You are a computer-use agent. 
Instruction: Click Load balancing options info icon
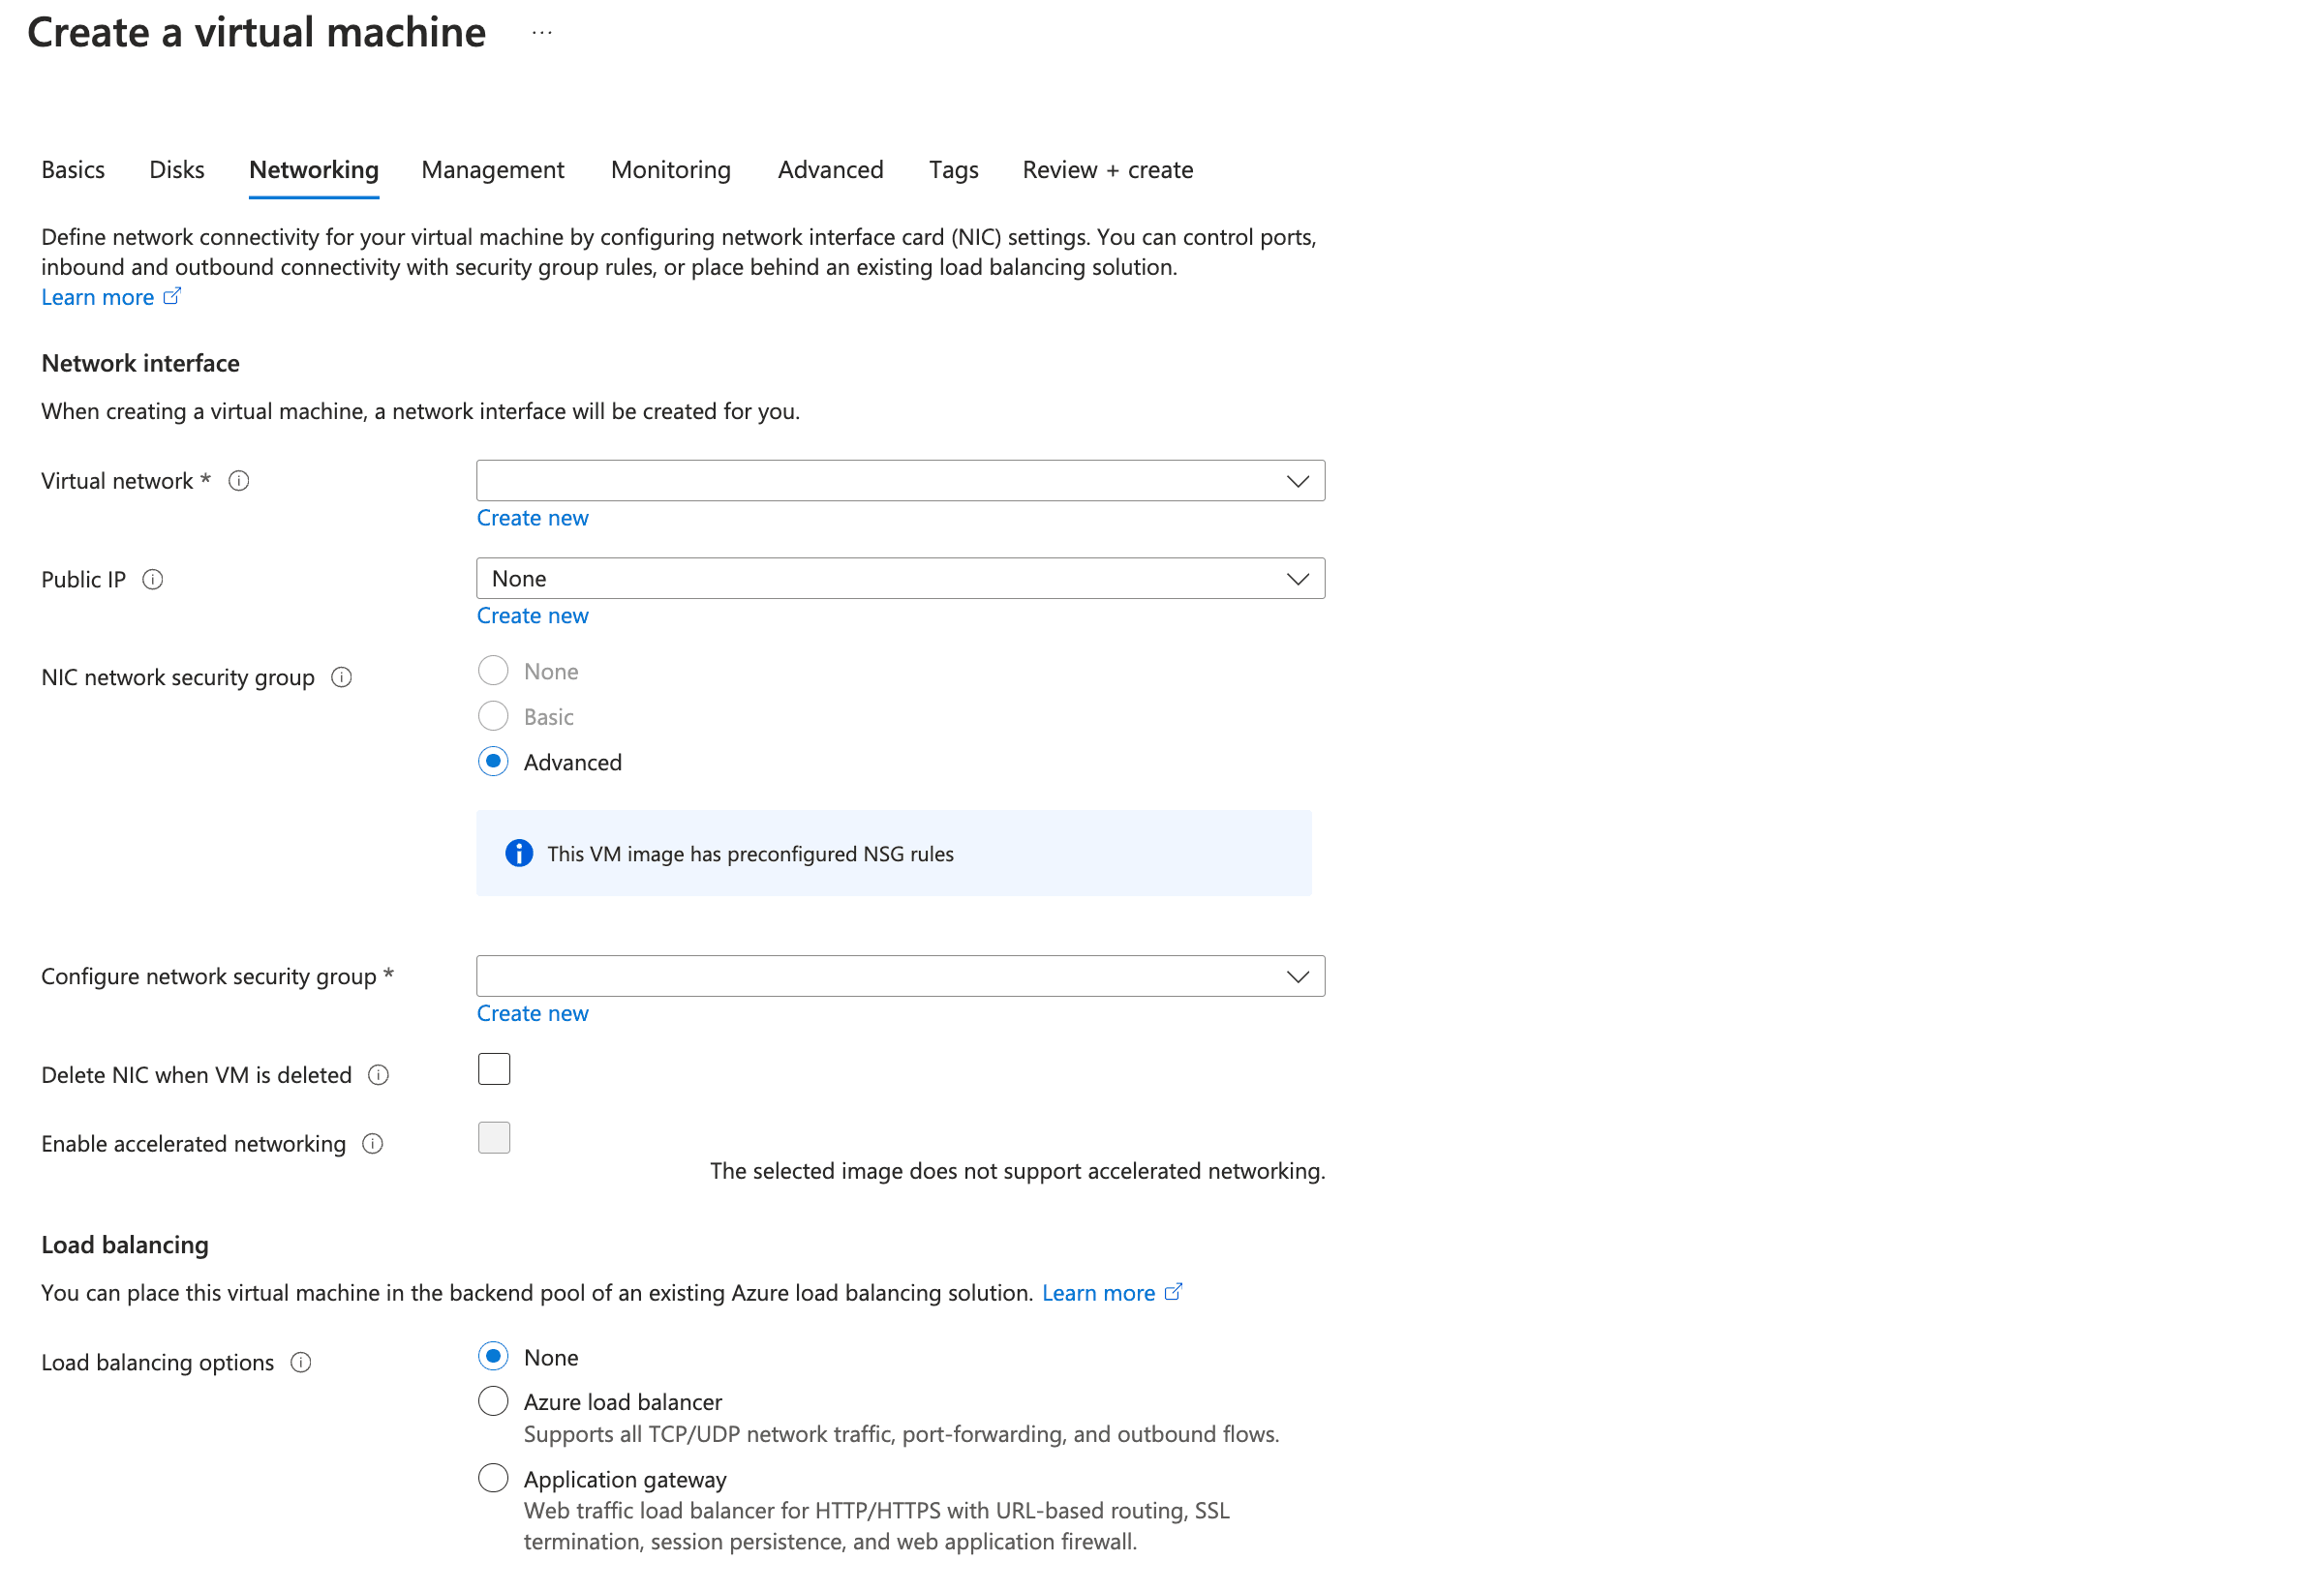(300, 1364)
